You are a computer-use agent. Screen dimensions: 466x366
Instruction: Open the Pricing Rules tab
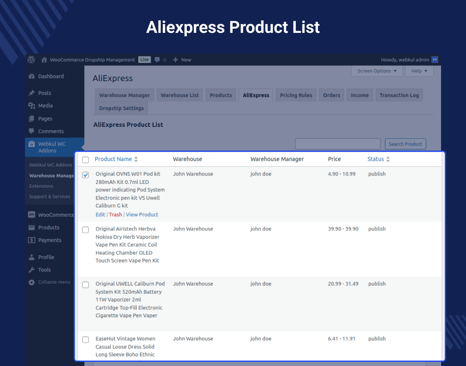[x=296, y=95]
